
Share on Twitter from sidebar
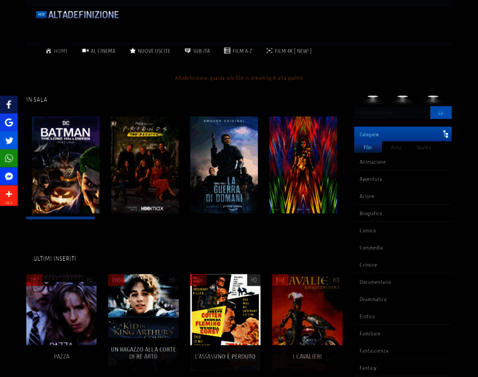[9, 141]
